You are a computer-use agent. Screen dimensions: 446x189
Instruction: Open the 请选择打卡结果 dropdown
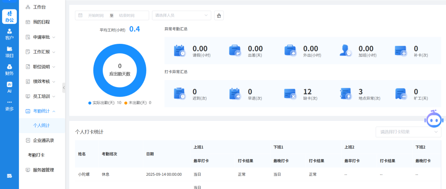[x=408, y=132]
